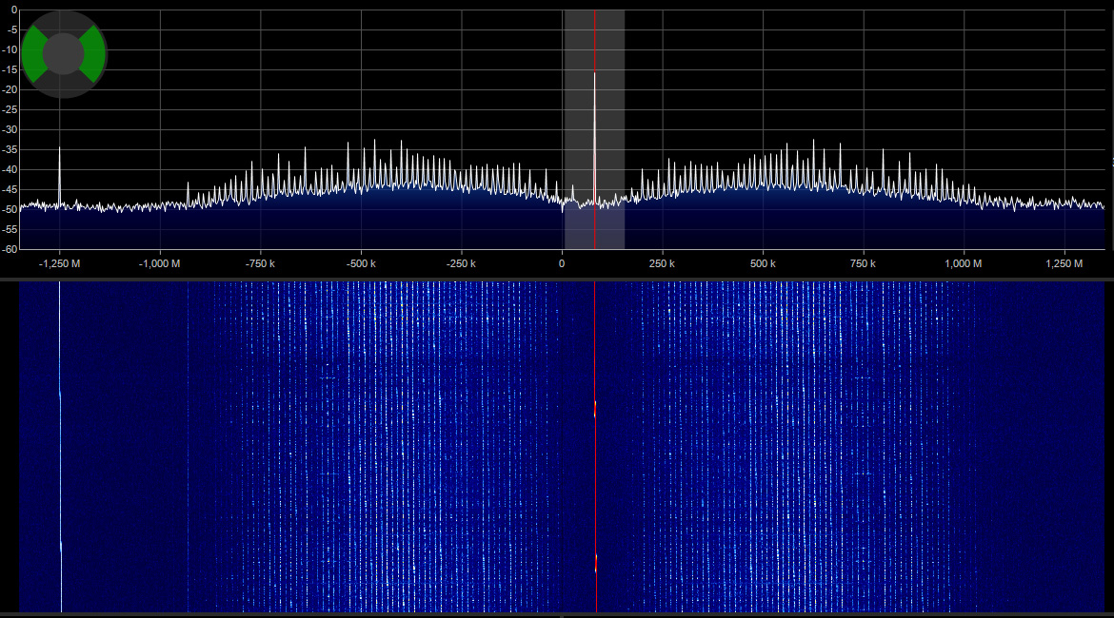Click the gray center of the tuning wheel
1114x618 pixels.
(x=63, y=54)
